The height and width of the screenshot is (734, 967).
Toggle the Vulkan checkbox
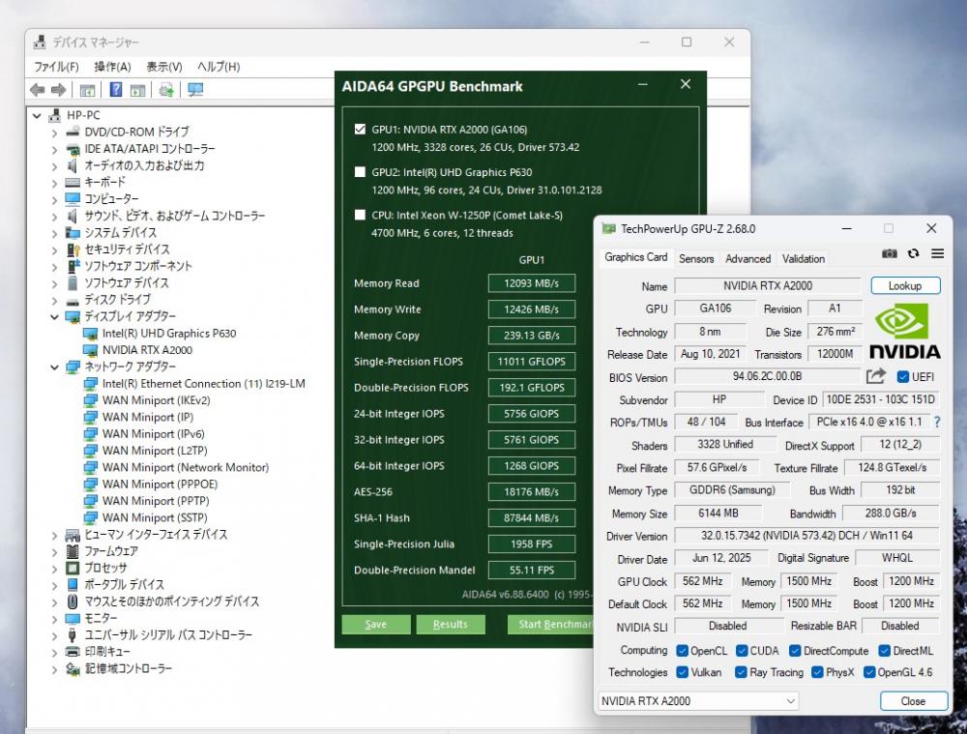point(682,672)
